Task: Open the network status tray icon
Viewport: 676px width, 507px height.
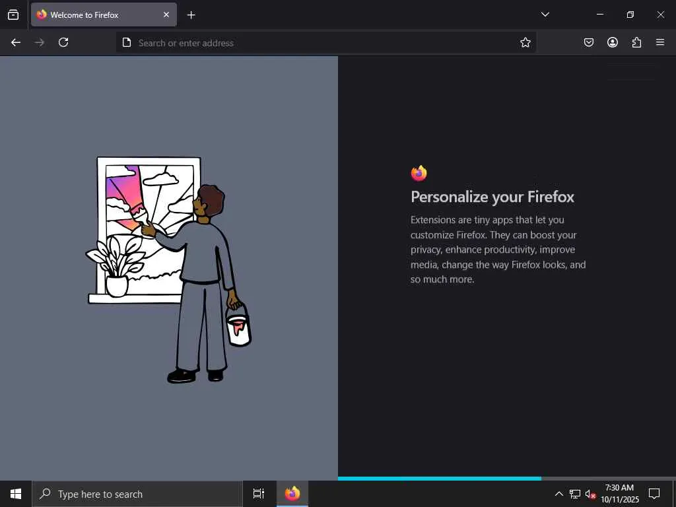Action: click(x=575, y=494)
